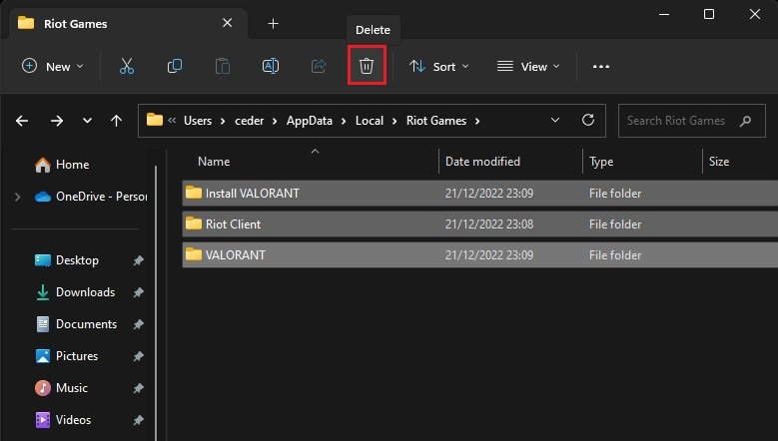Unpin Documents via its pin icon
Screen dimensions: 778x441
138,324
